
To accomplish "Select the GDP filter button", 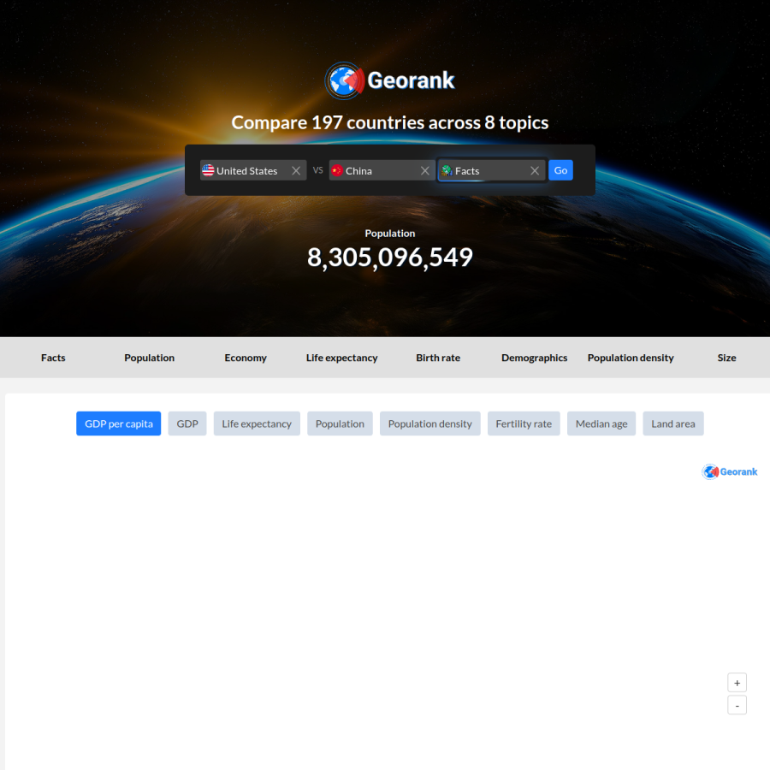I will coord(187,423).
